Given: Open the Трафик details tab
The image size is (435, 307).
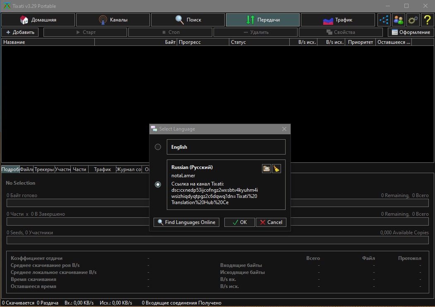Looking at the screenshot, I should coord(102,169).
